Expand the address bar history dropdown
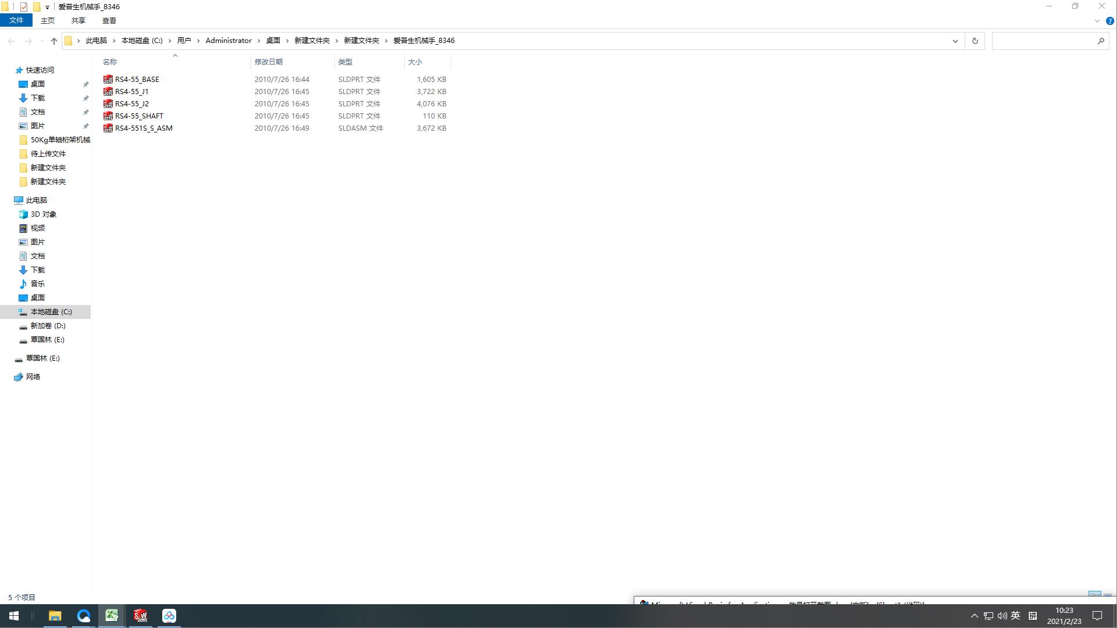Viewport: 1117px width, 628px height. (x=955, y=41)
